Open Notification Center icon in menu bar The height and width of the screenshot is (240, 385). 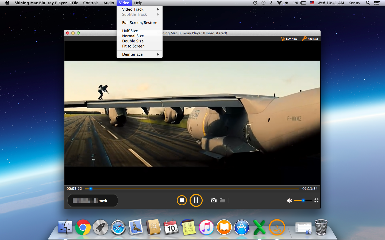(377, 3)
